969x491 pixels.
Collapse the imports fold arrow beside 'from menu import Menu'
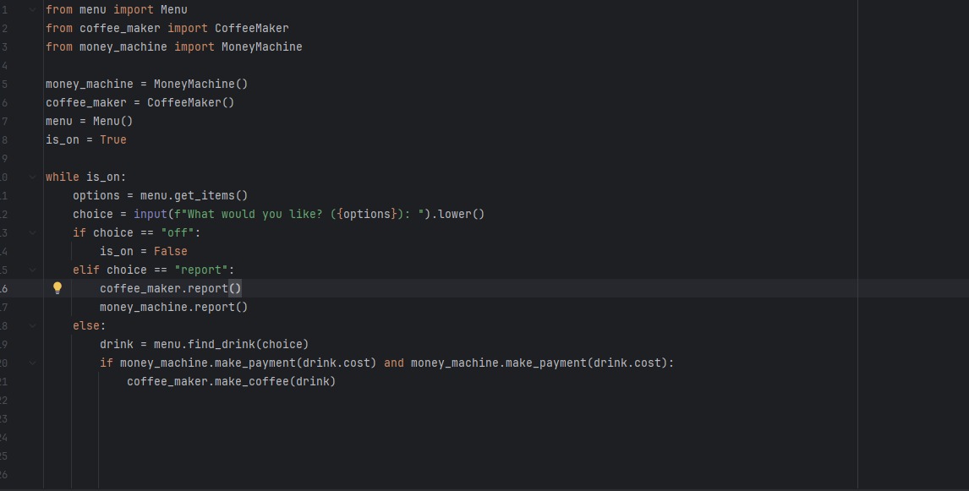point(33,10)
